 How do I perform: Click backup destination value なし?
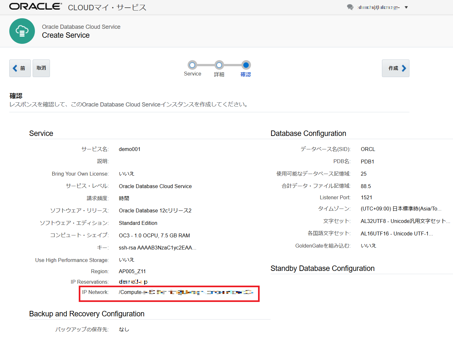(124, 329)
